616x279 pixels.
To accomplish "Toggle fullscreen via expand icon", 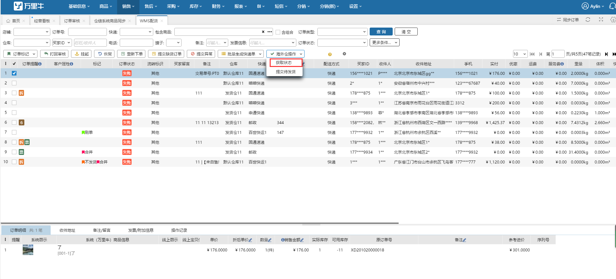I will click(x=601, y=20).
